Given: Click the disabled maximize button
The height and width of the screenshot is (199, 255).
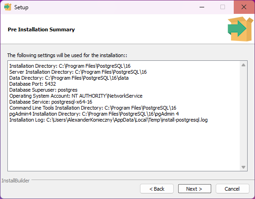Looking at the screenshot, I should tap(223, 7).
